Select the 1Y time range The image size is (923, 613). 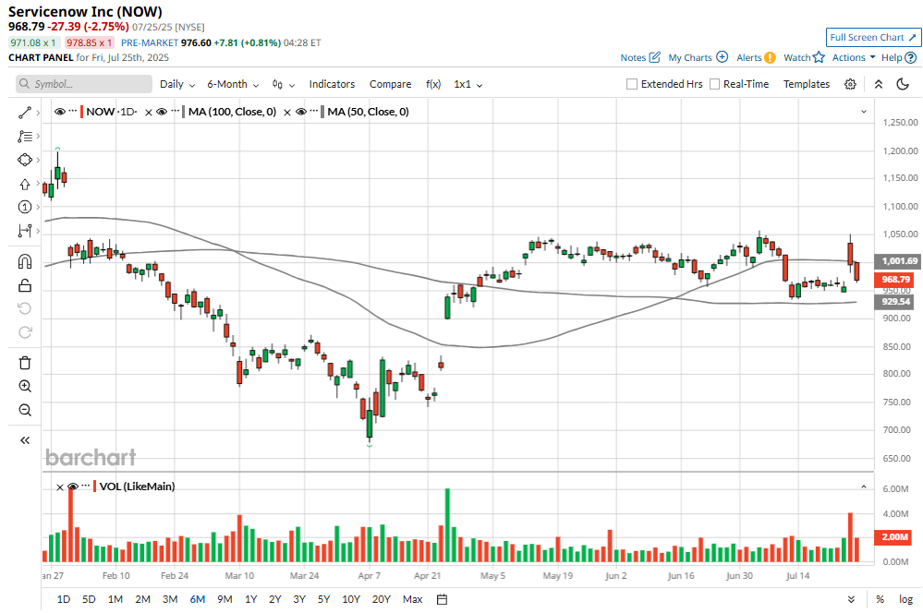click(250, 599)
